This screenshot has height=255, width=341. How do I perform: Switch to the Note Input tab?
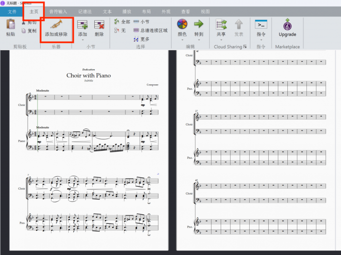(58, 11)
